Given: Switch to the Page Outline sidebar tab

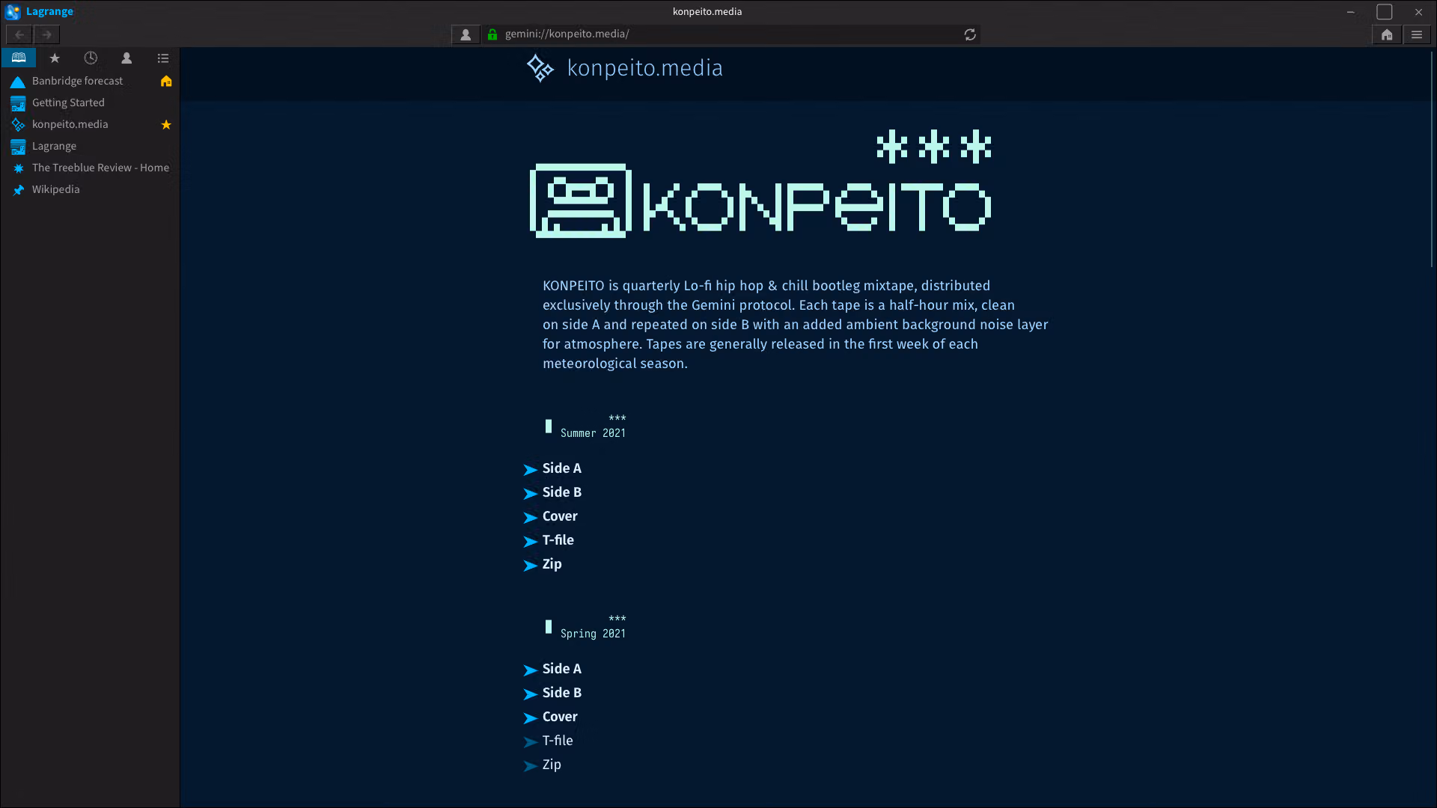Looking at the screenshot, I should pyautogui.click(x=162, y=58).
